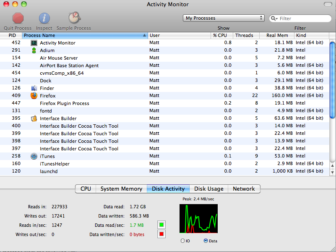Image resolution: width=336 pixels, height=252 pixels.
Task: Select the launchd process row
Action: (164, 171)
